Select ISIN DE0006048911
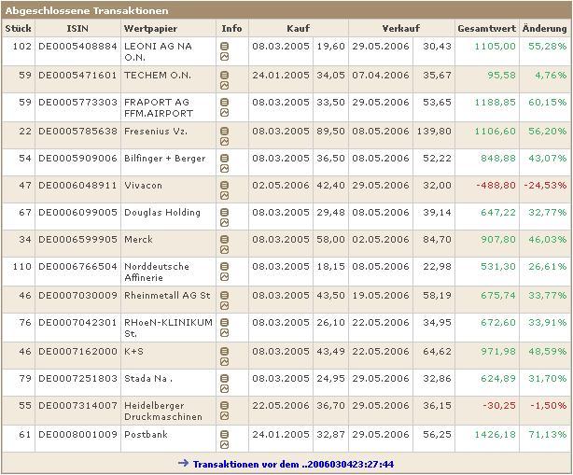 pyautogui.click(x=77, y=186)
